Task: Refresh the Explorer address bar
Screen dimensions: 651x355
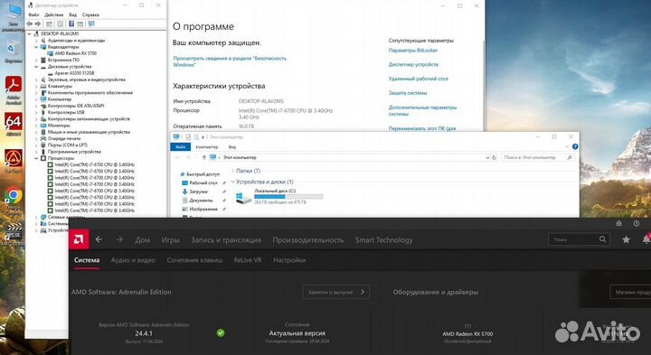Action: [x=494, y=157]
